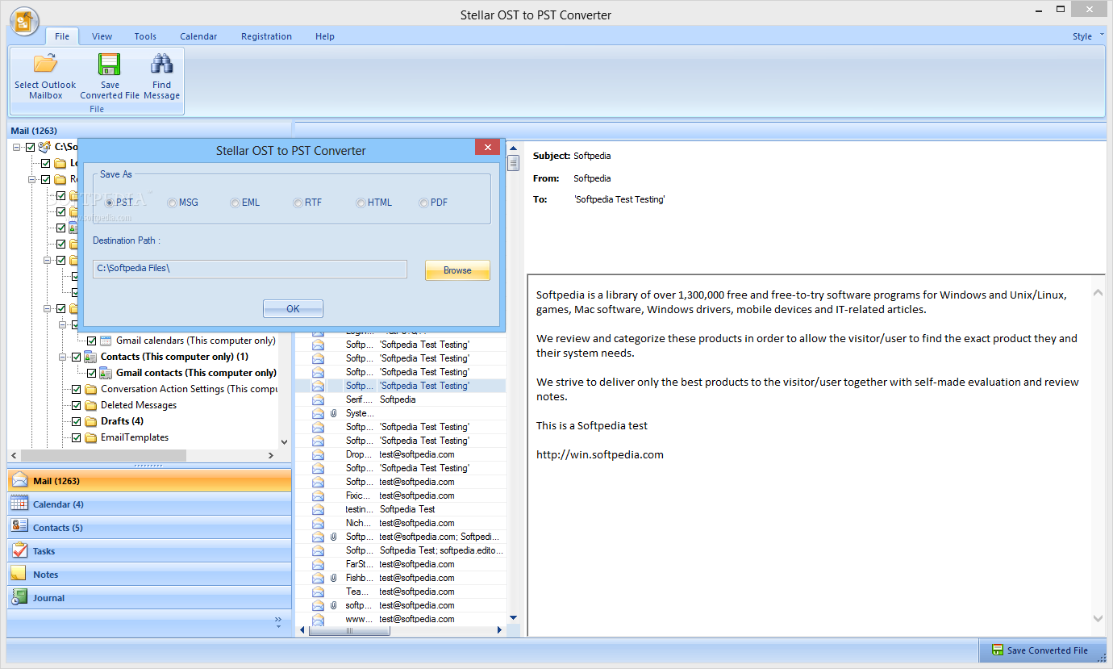1113x669 pixels.
Task: Open the Registration ribbon tab
Action: pyautogui.click(x=266, y=36)
